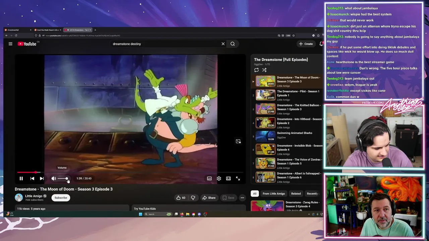Play 'Swimming Animated Sharks' video
Viewport: 429px width, 241px height.
pos(288,136)
